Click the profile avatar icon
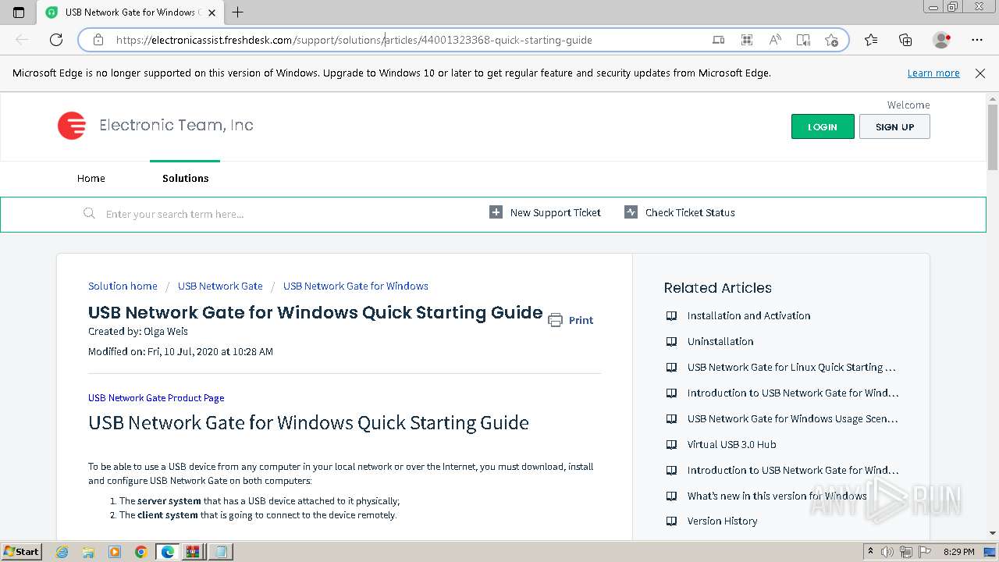 tap(942, 40)
